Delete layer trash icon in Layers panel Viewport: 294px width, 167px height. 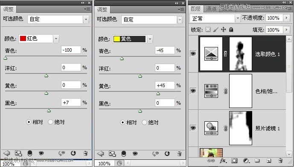[x=280, y=161]
